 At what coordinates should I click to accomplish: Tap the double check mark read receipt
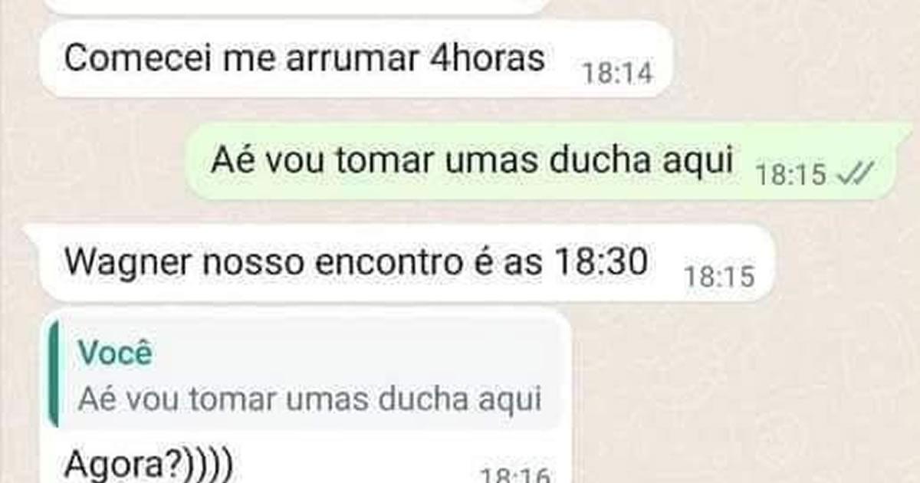pyautogui.click(x=853, y=176)
